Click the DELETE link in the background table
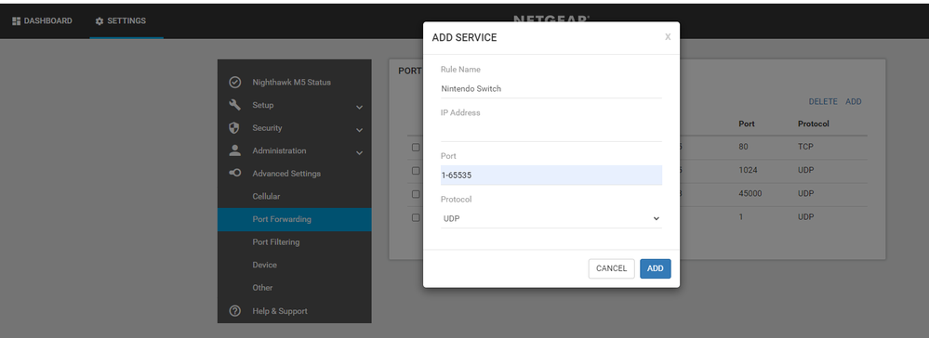The image size is (929, 338). point(823,102)
